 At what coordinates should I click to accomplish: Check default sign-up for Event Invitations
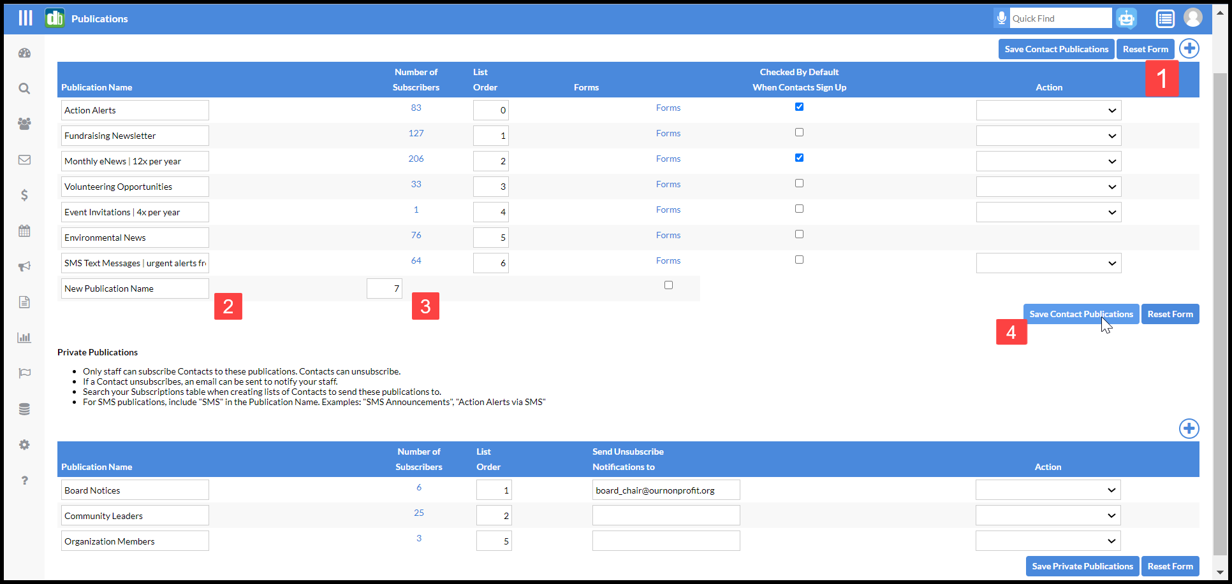(799, 209)
